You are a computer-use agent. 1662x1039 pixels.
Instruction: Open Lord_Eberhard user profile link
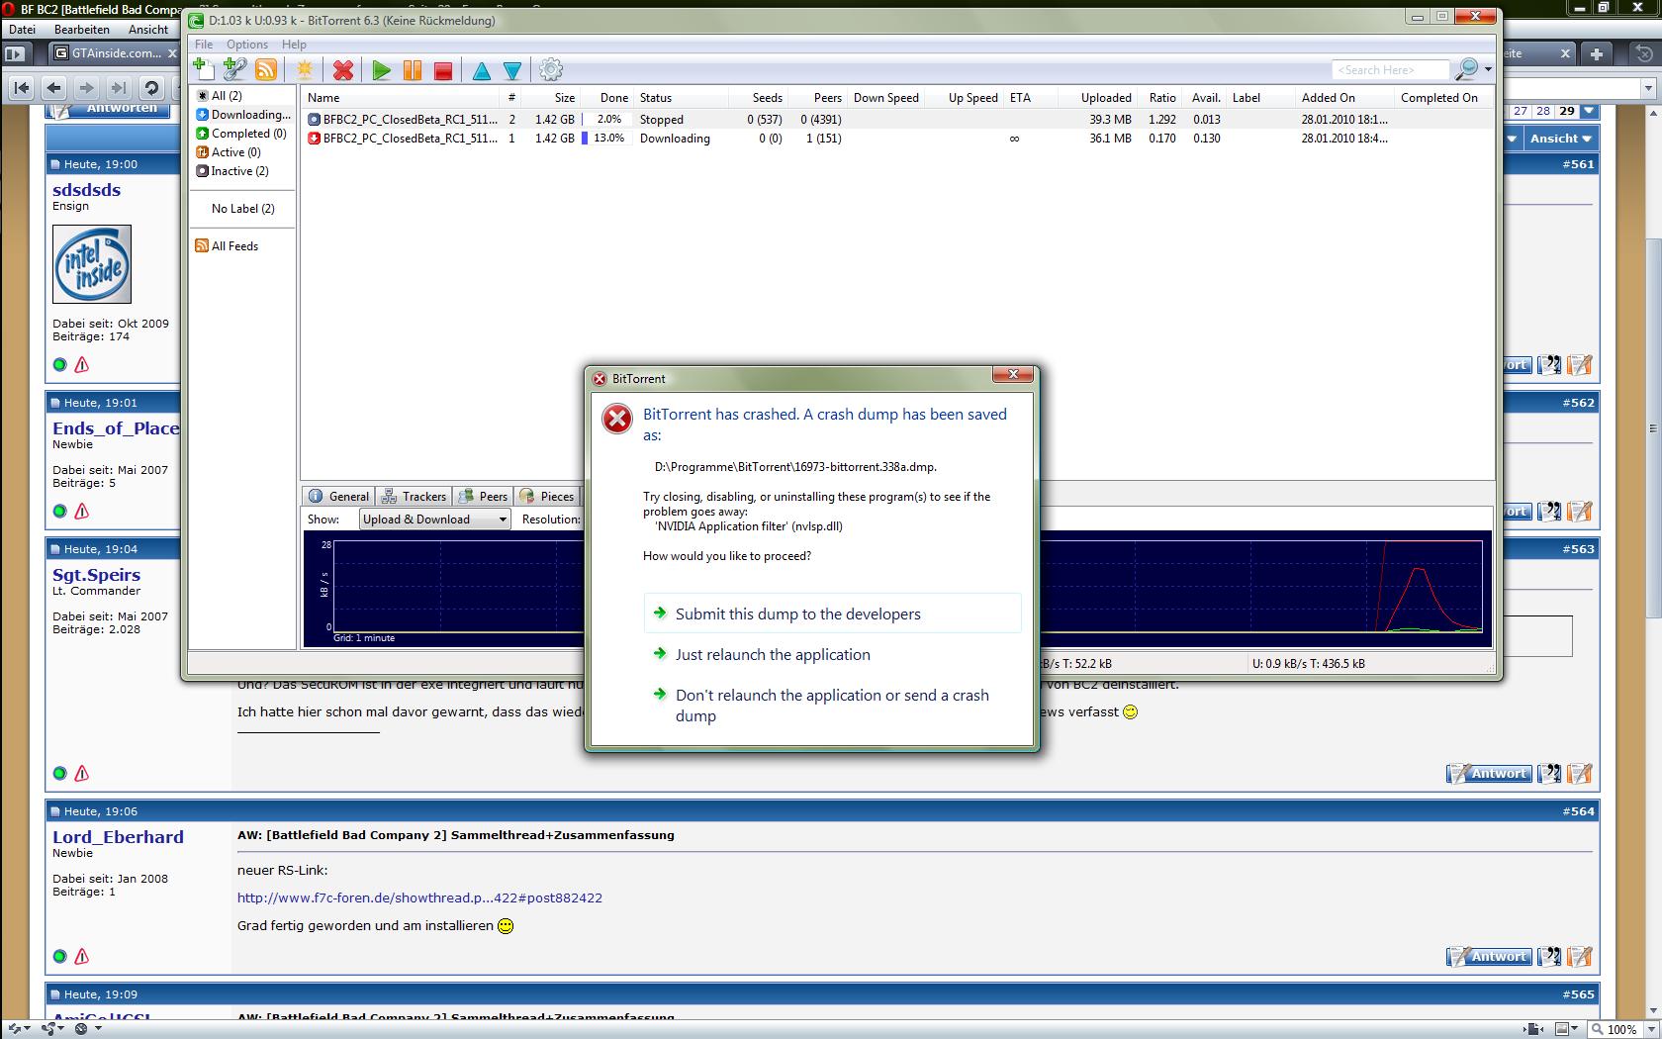(118, 837)
